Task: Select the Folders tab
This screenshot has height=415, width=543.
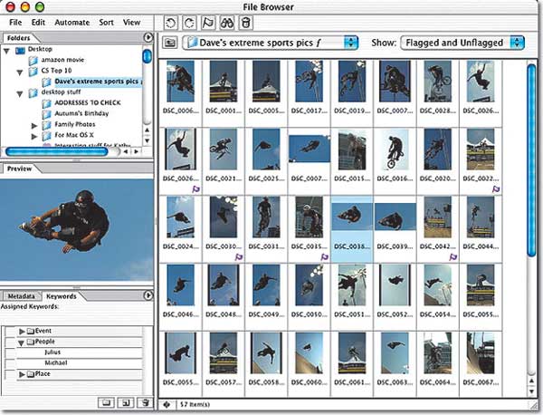Action: 19,38
